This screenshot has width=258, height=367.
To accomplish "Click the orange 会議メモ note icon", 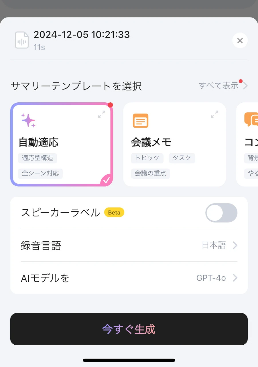I will [141, 121].
